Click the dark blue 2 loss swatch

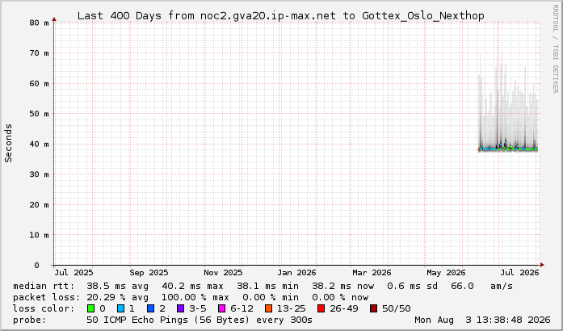tap(151, 308)
